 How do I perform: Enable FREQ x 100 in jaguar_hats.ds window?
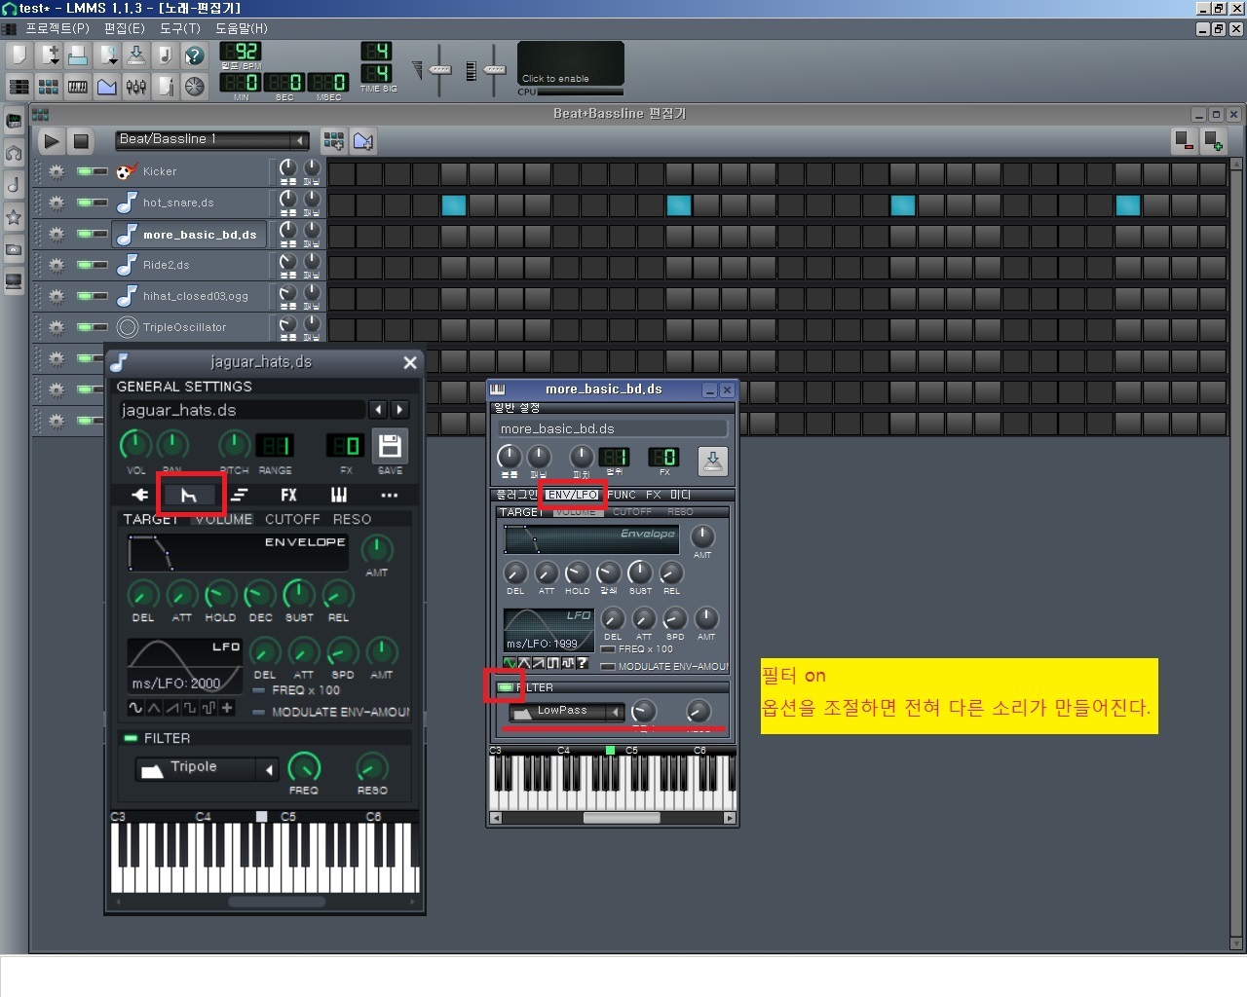click(259, 690)
